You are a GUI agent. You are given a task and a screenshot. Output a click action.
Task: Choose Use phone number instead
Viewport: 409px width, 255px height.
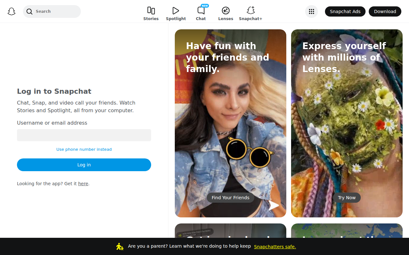coord(84,149)
